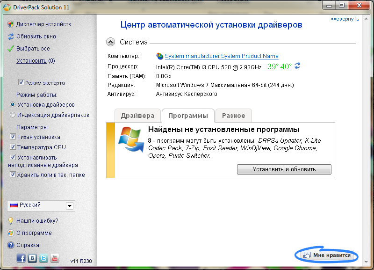Switch to the Драйвера tab

click(137, 116)
